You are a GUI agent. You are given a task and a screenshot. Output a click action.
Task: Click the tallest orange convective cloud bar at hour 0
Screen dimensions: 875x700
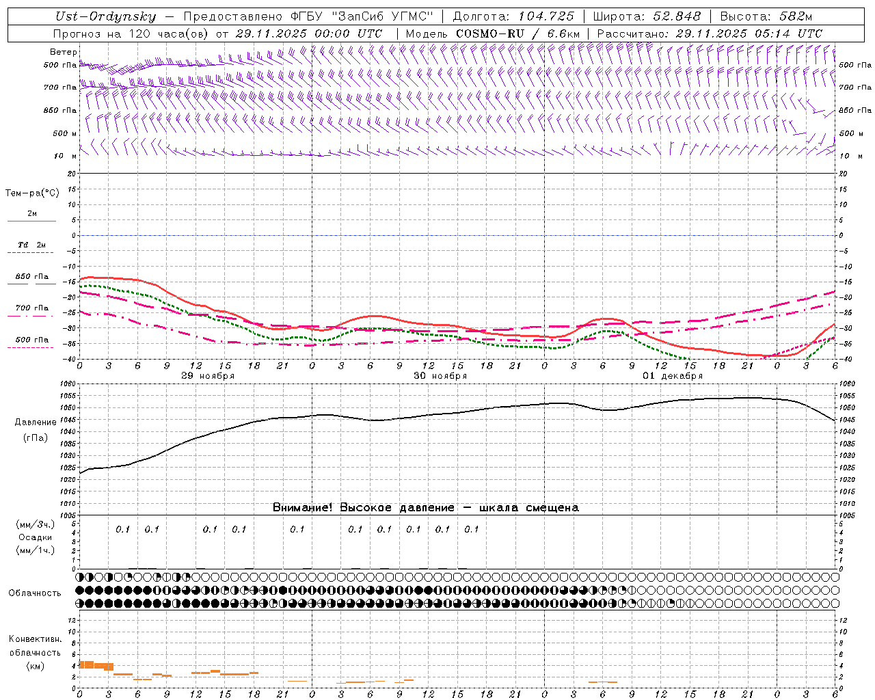86,664
